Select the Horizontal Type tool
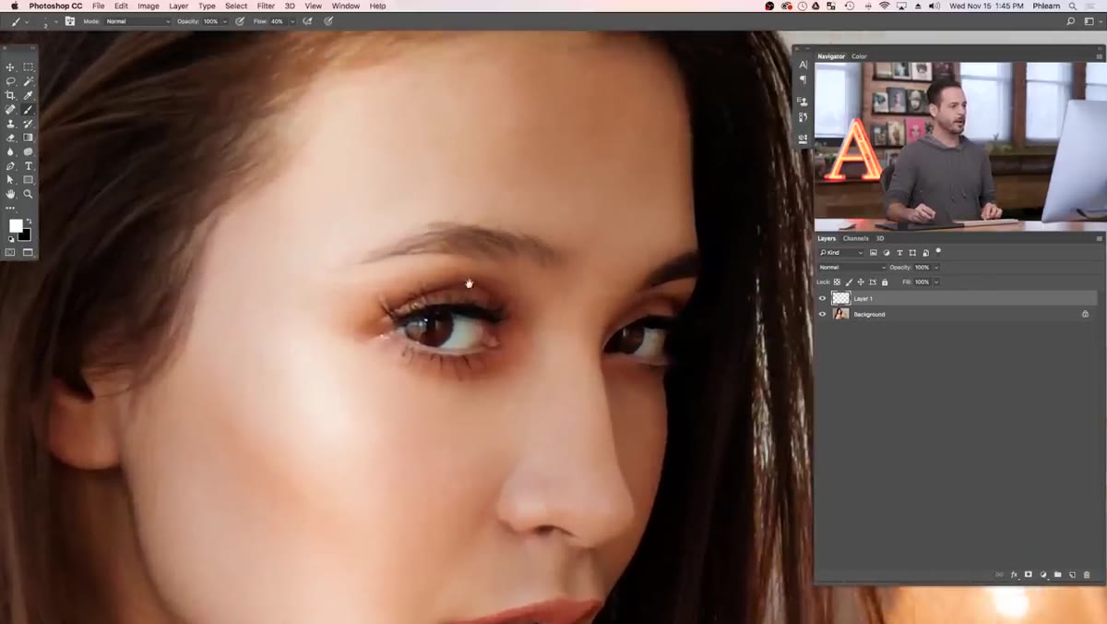 pos(28,166)
